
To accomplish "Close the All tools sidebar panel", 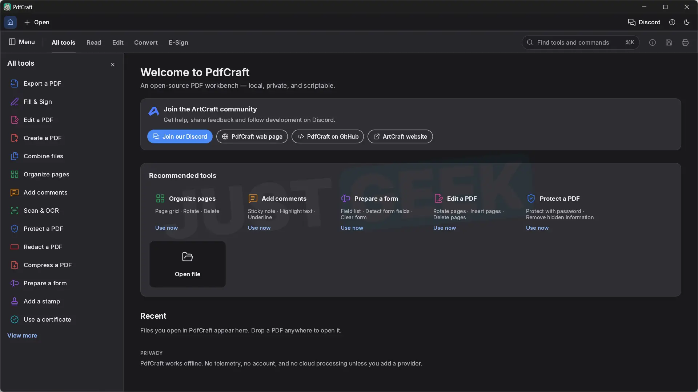I will point(113,65).
